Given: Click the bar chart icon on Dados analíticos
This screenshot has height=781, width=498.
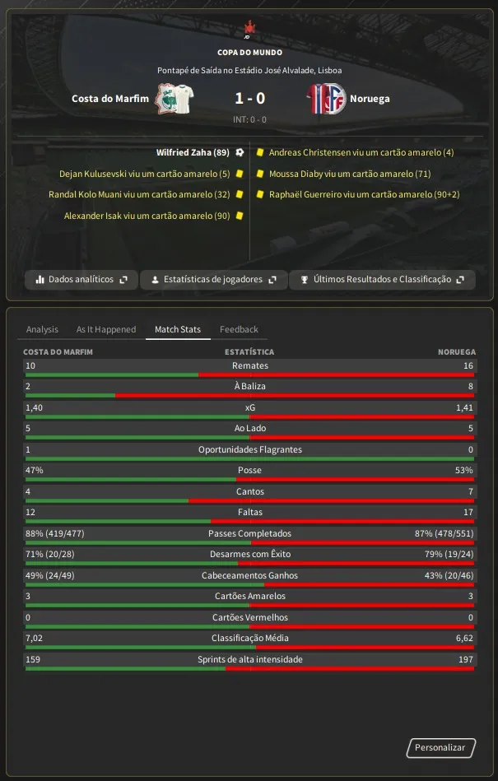Looking at the screenshot, I should click(x=40, y=280).
